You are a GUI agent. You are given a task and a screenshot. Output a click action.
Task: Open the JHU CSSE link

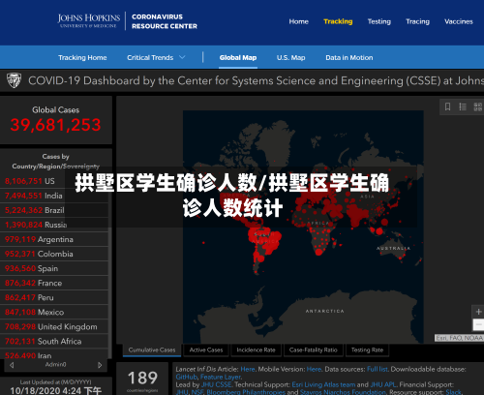[x=216, y=384]
